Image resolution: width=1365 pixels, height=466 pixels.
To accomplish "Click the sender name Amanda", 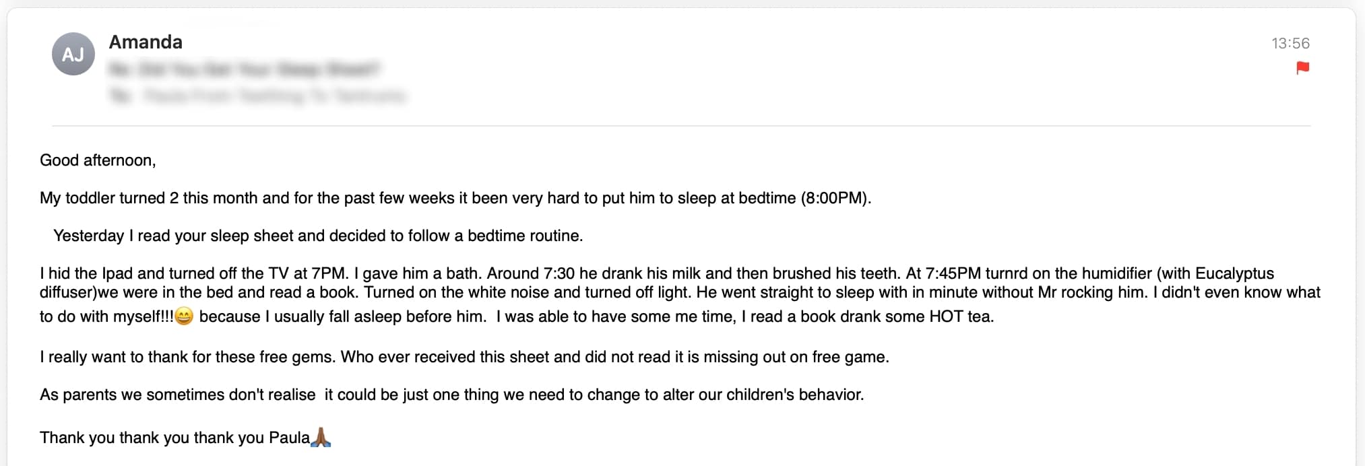I will [x=146, y=42].
